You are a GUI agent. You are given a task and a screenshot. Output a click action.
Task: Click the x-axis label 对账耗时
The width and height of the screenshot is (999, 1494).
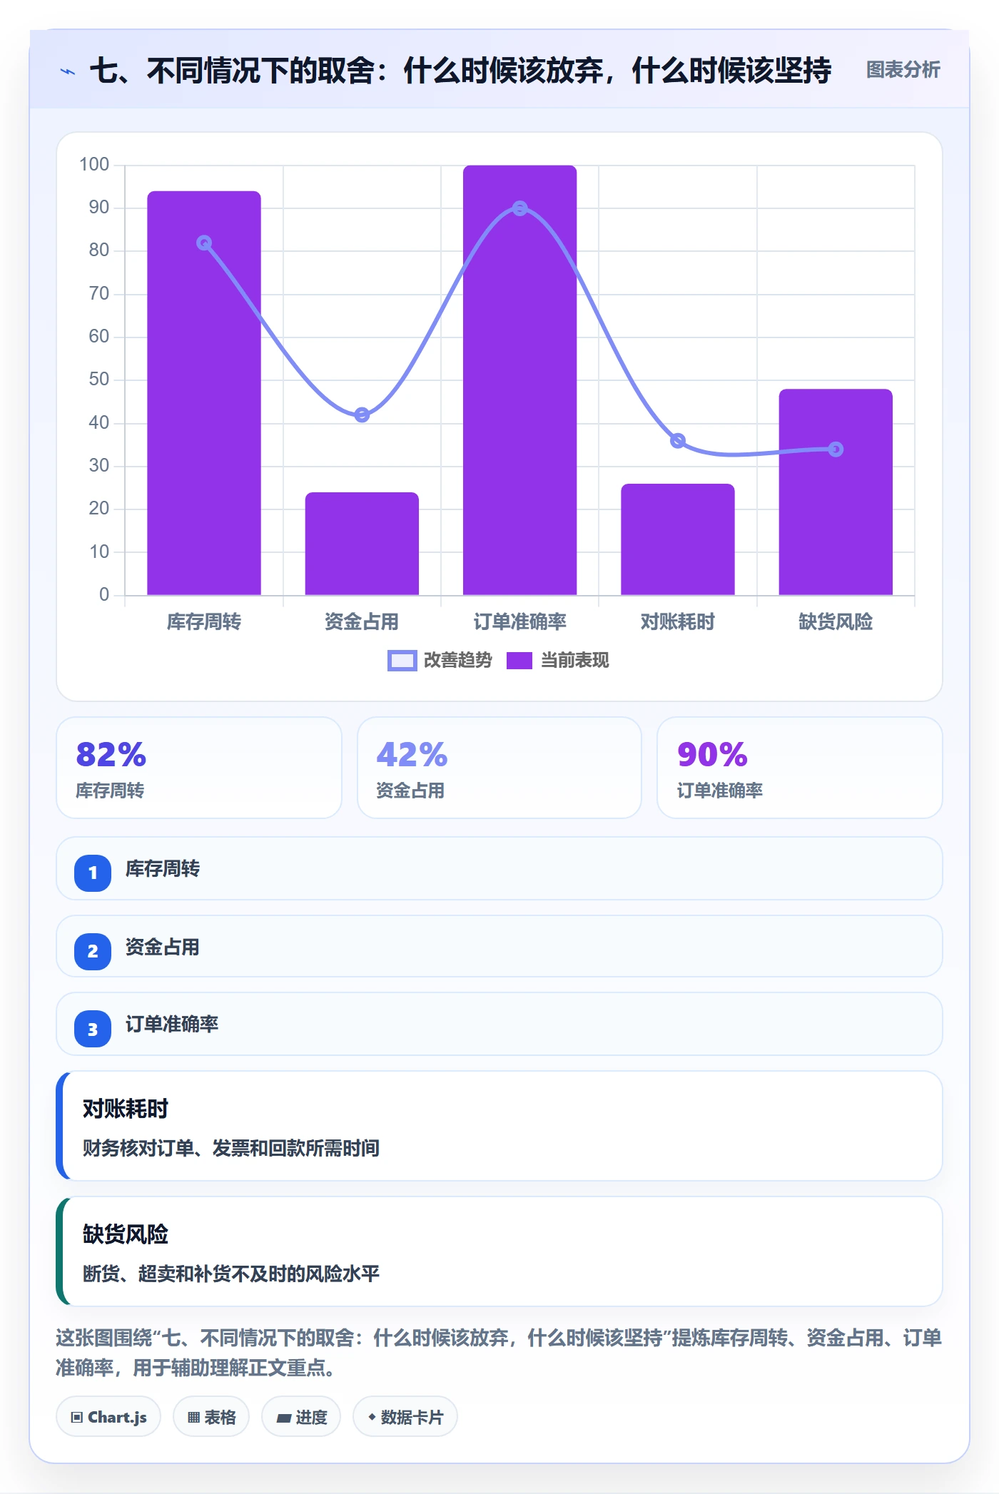(x=678, y=622)
